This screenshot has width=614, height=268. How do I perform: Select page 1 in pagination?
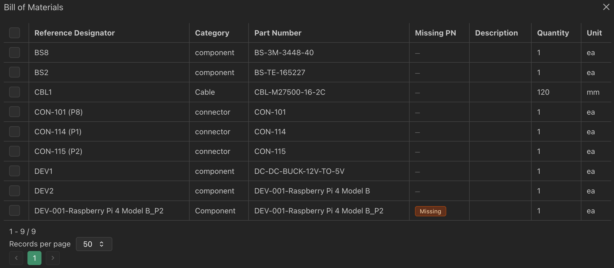tap(34, 258)
